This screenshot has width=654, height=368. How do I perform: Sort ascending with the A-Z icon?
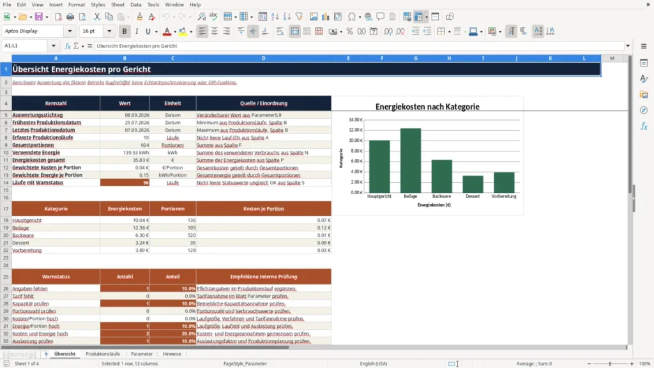pyautogui.click(x=275, y=17)
